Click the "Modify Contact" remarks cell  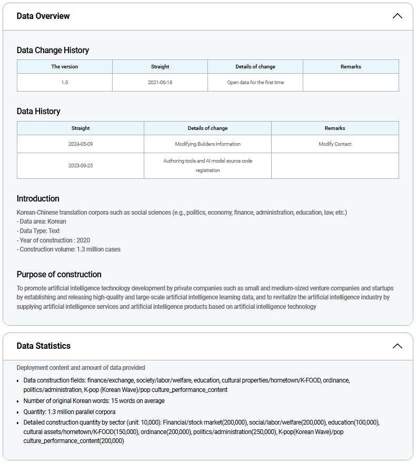pyautogui.click(x=335, y=144)
